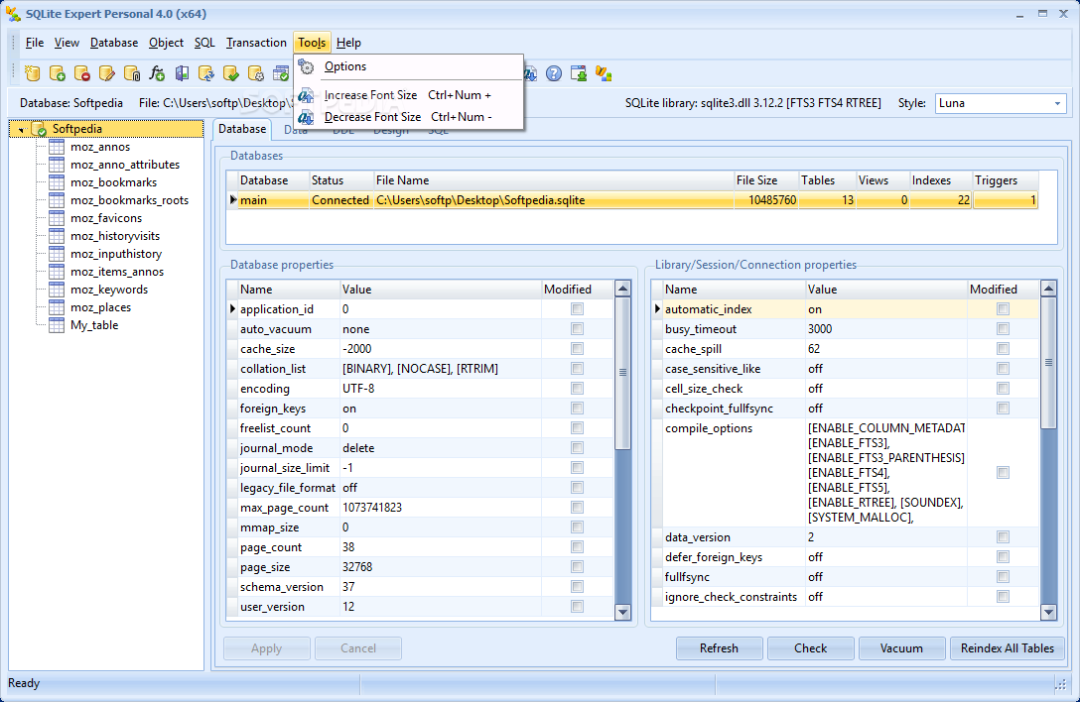Click the fx function toolbar icon
The height and width of the screenshot is (702, 1080).
pos(157,73)
